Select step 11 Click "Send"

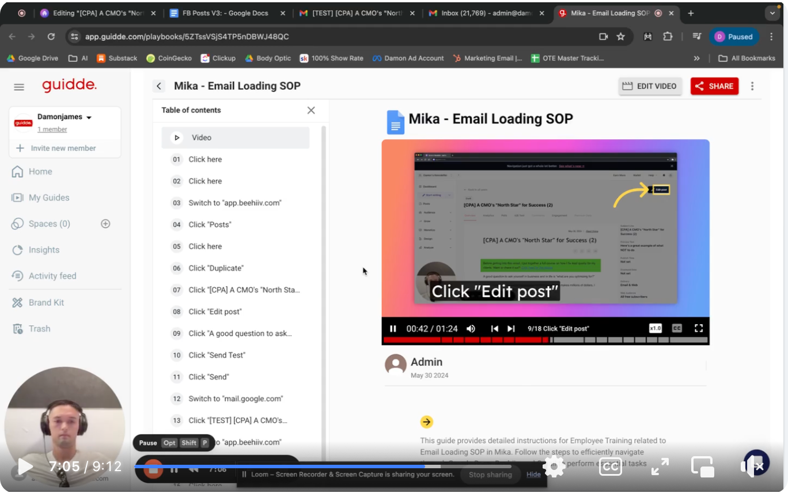tap(235, 377)
